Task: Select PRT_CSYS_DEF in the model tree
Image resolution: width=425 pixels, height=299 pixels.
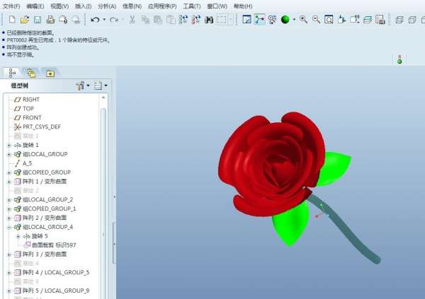Action: [41, 127]
